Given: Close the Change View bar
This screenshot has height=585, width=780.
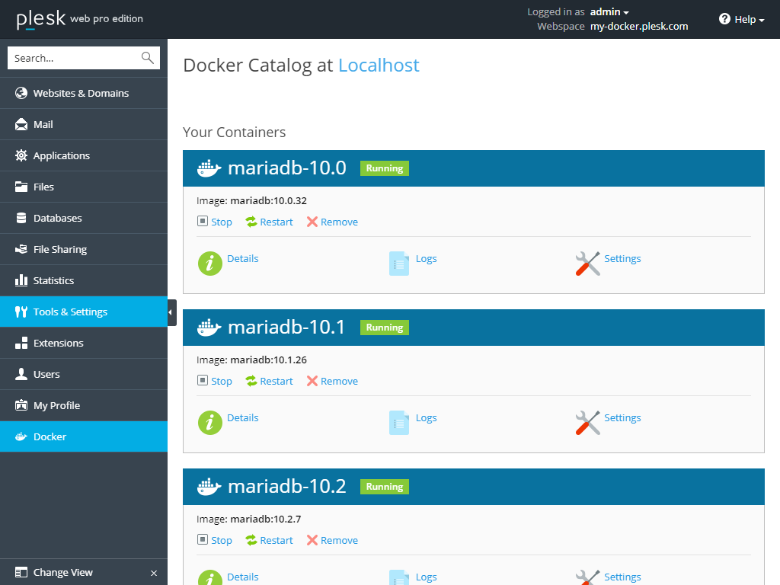Looking at the screenshot, I should (154, 573).
